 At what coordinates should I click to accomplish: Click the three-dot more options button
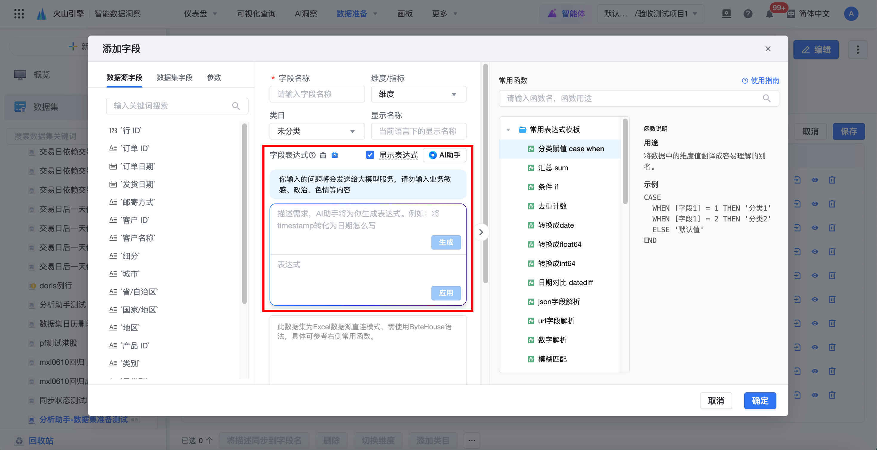pos(858,50)
